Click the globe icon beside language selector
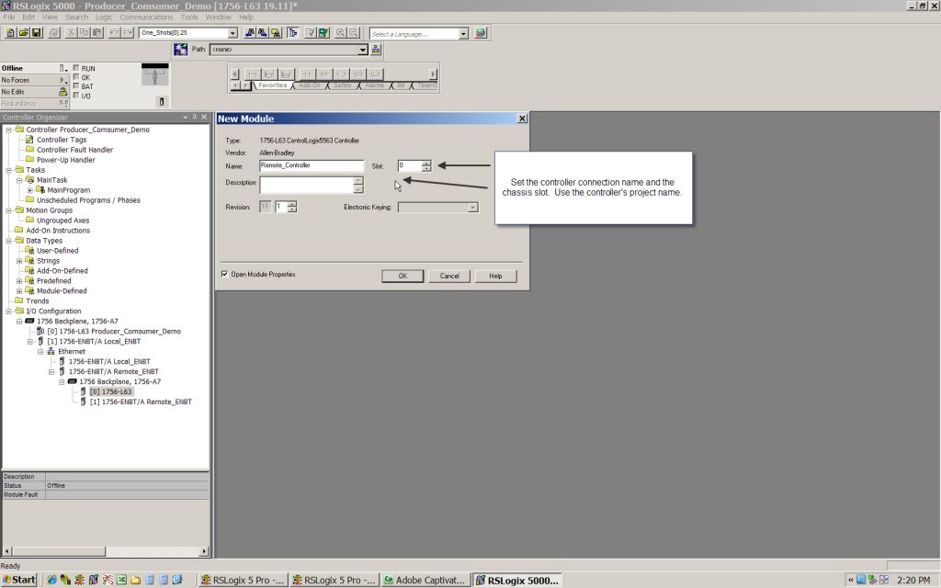The width and height of the screenshot is (941, 588). point(481,34)
